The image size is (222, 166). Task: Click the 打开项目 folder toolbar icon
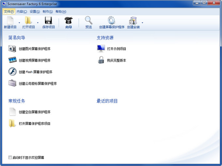click(28, 20)
